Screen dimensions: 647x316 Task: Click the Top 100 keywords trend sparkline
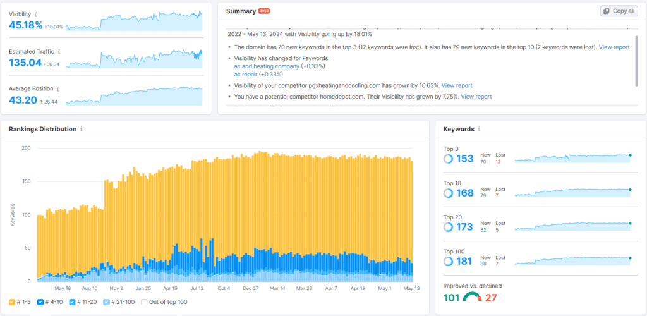point(572,260)
